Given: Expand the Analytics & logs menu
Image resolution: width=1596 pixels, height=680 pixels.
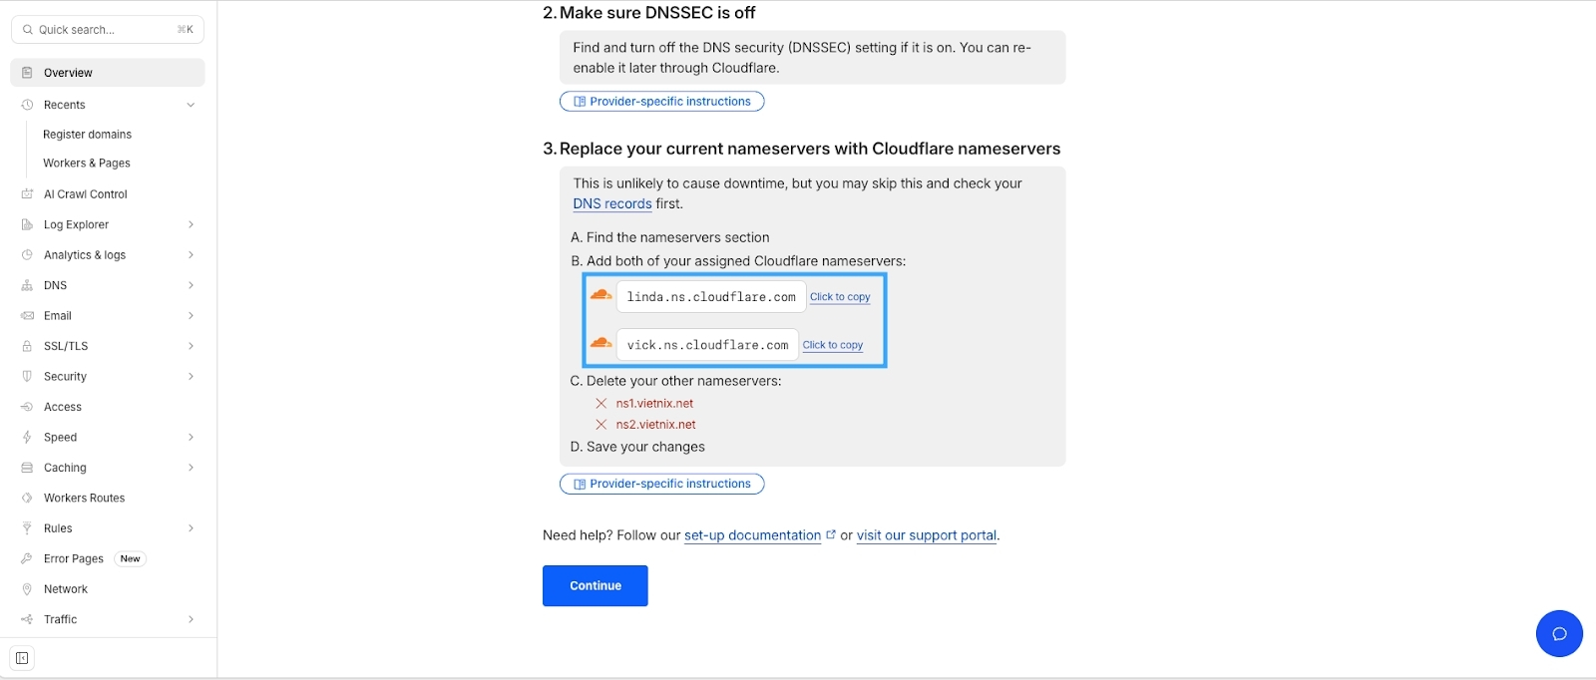Looking at the screenshot, I should click(x=84, y=254).
